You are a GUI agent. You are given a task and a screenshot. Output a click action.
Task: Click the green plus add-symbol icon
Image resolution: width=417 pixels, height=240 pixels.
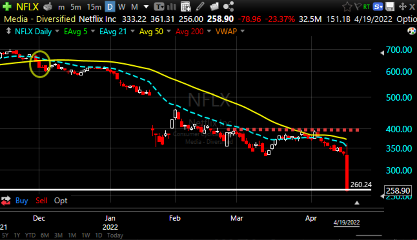(7, 6)
